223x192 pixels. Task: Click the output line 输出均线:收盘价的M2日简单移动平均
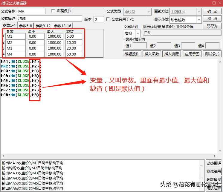(x=32, y=168)
